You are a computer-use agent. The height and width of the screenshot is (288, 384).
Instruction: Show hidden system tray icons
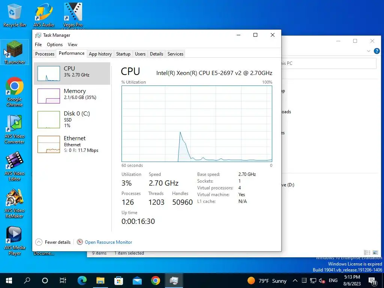[295, 280]
